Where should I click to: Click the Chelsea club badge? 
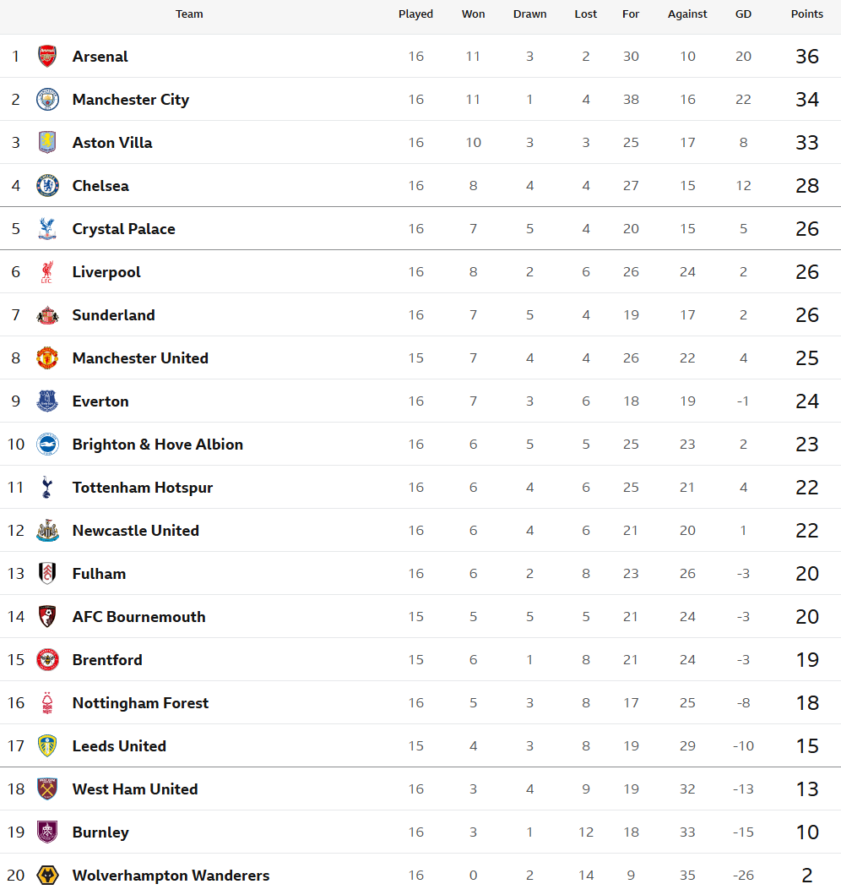pyautogui.click(x=47, y=186)
